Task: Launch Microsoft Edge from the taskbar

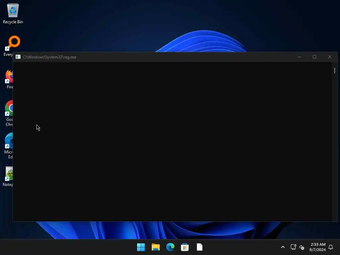Action: click(x=170, y=247)
